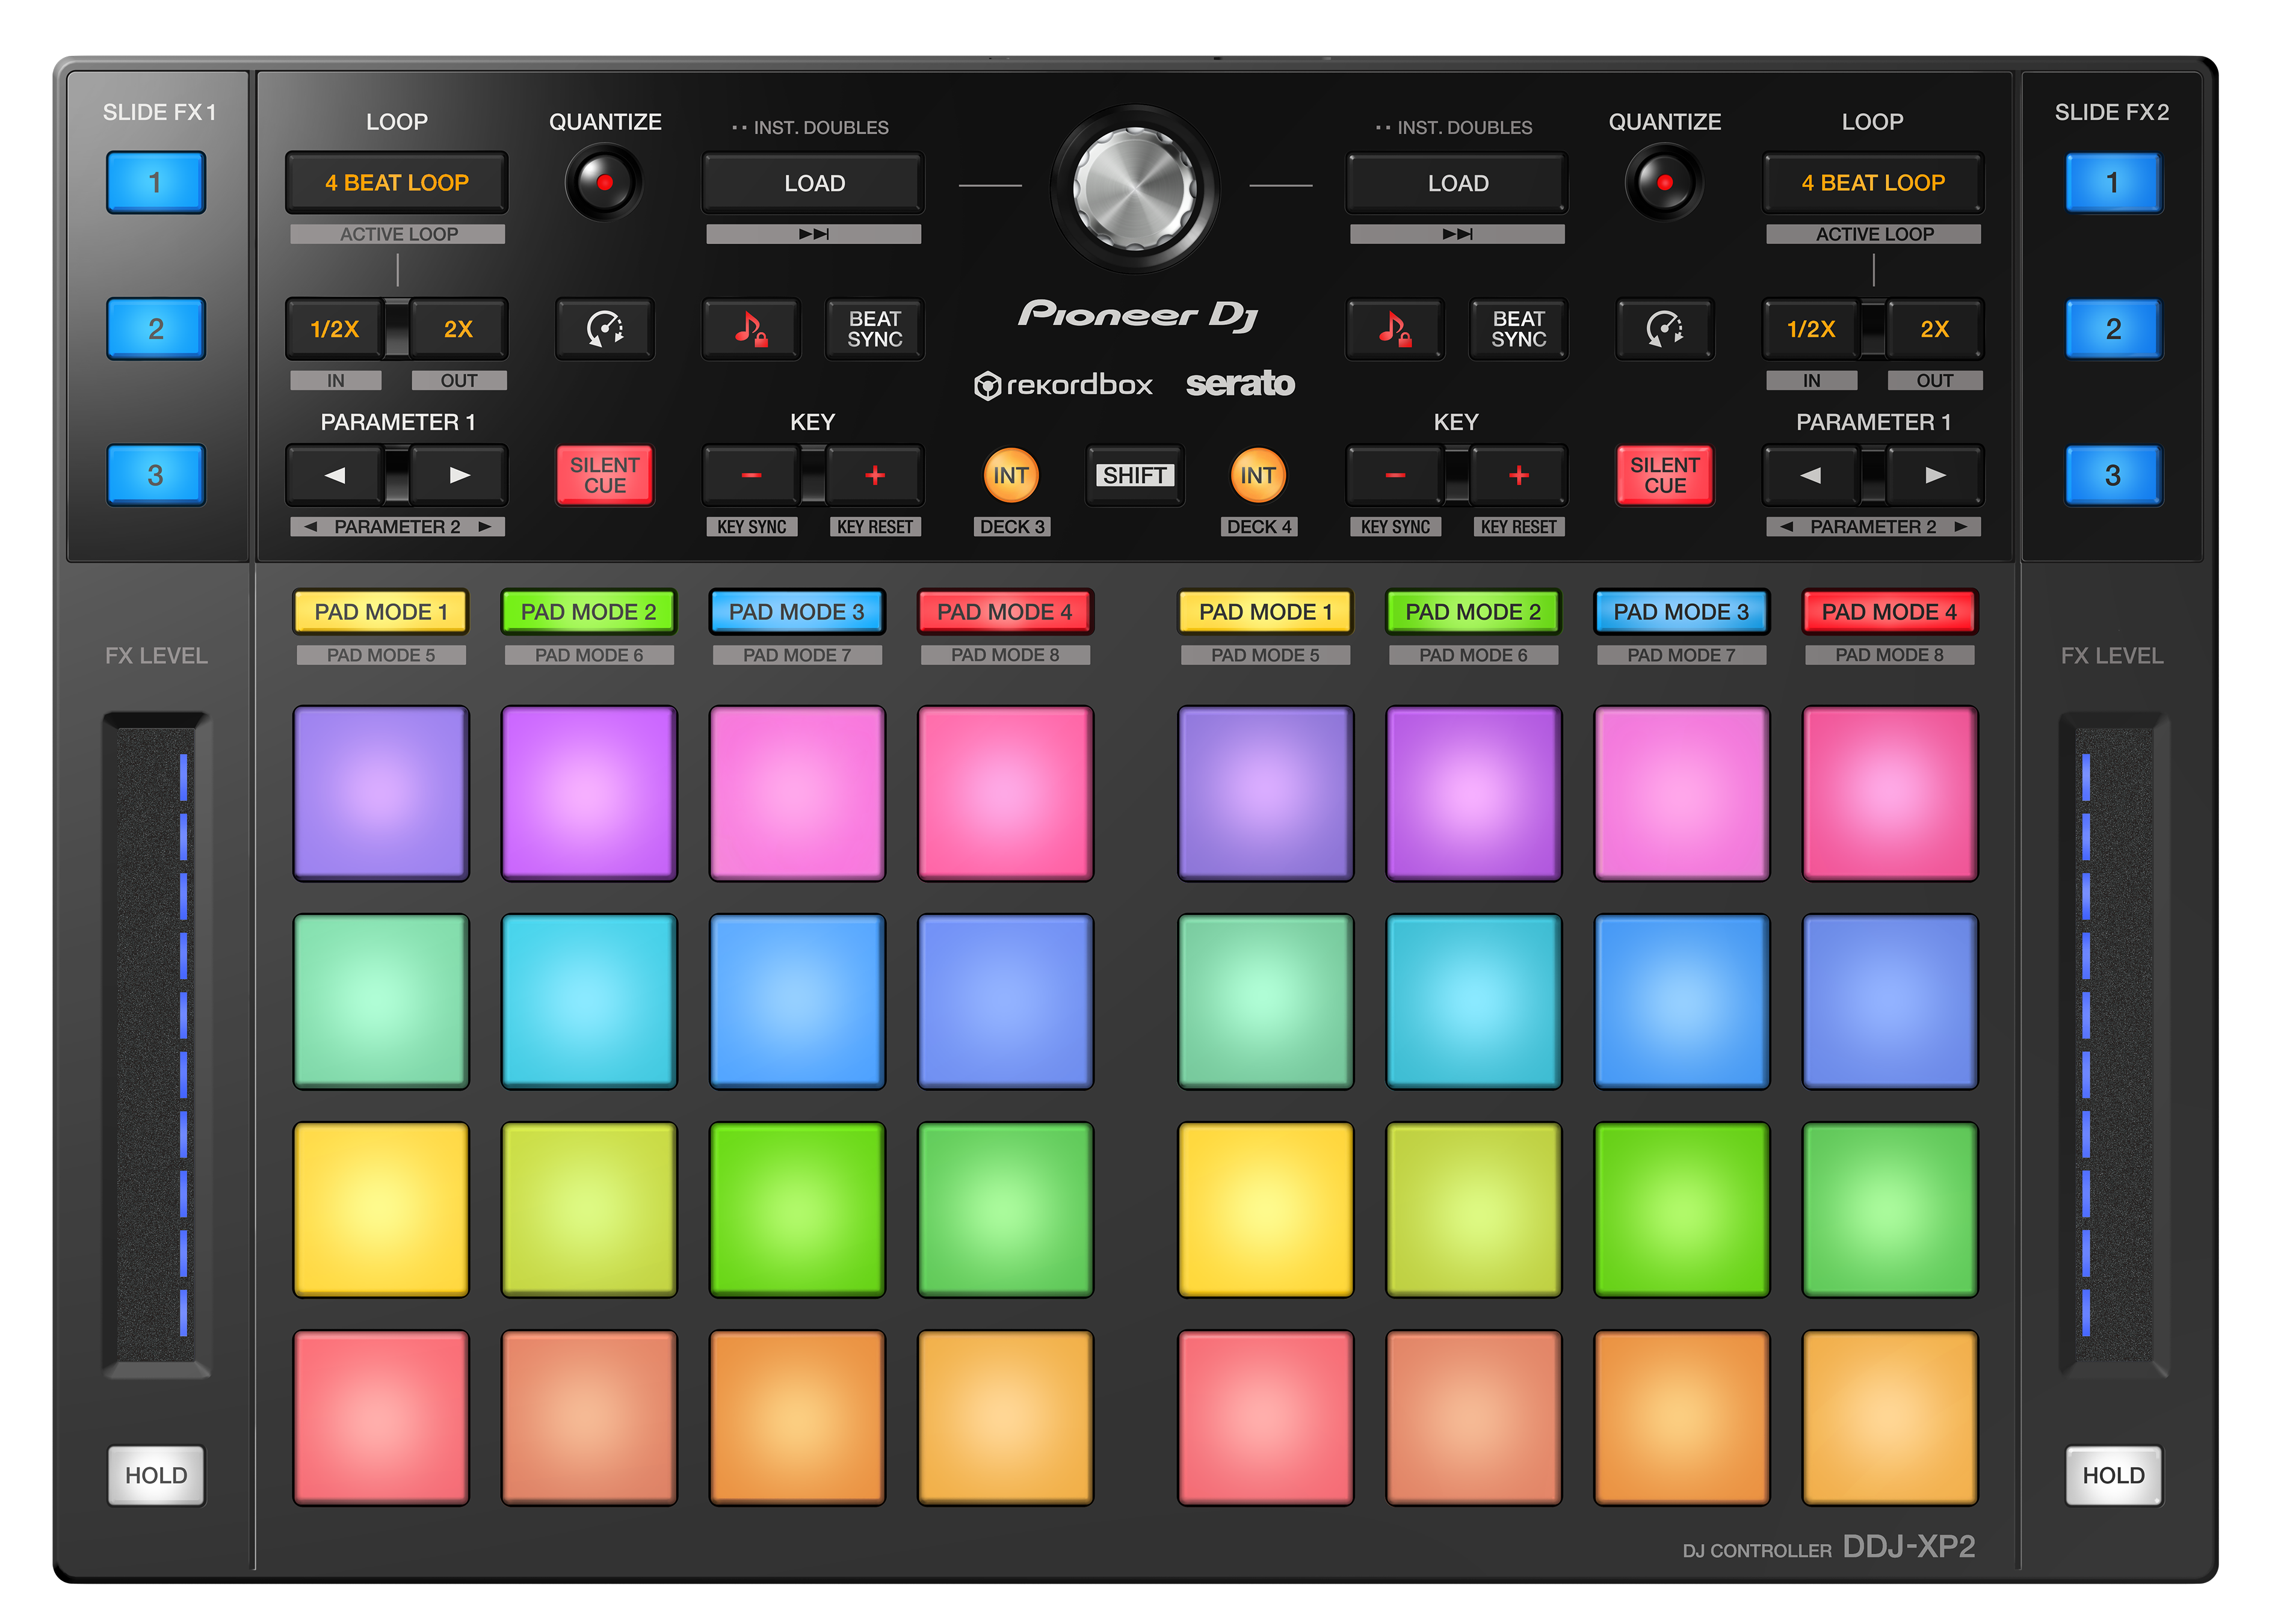Screen dimensions: 2272x1624
Task: Hit the top-left purple performance pad
Action: click(381, 793)
